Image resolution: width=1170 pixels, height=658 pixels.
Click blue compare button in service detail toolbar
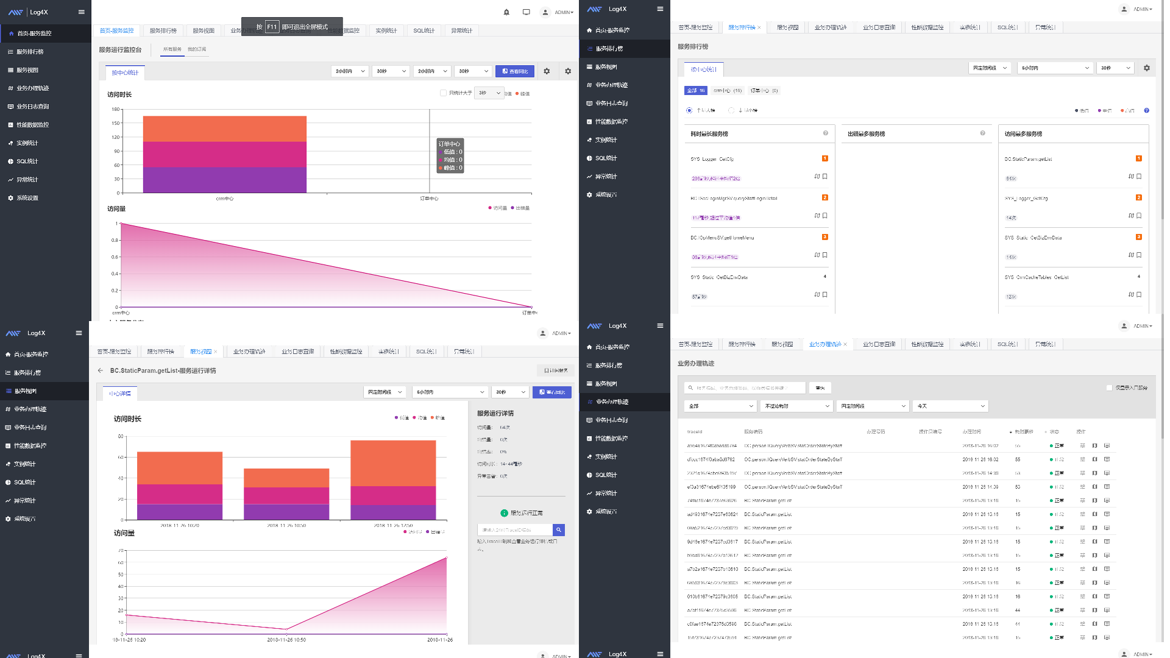point(552,392)
